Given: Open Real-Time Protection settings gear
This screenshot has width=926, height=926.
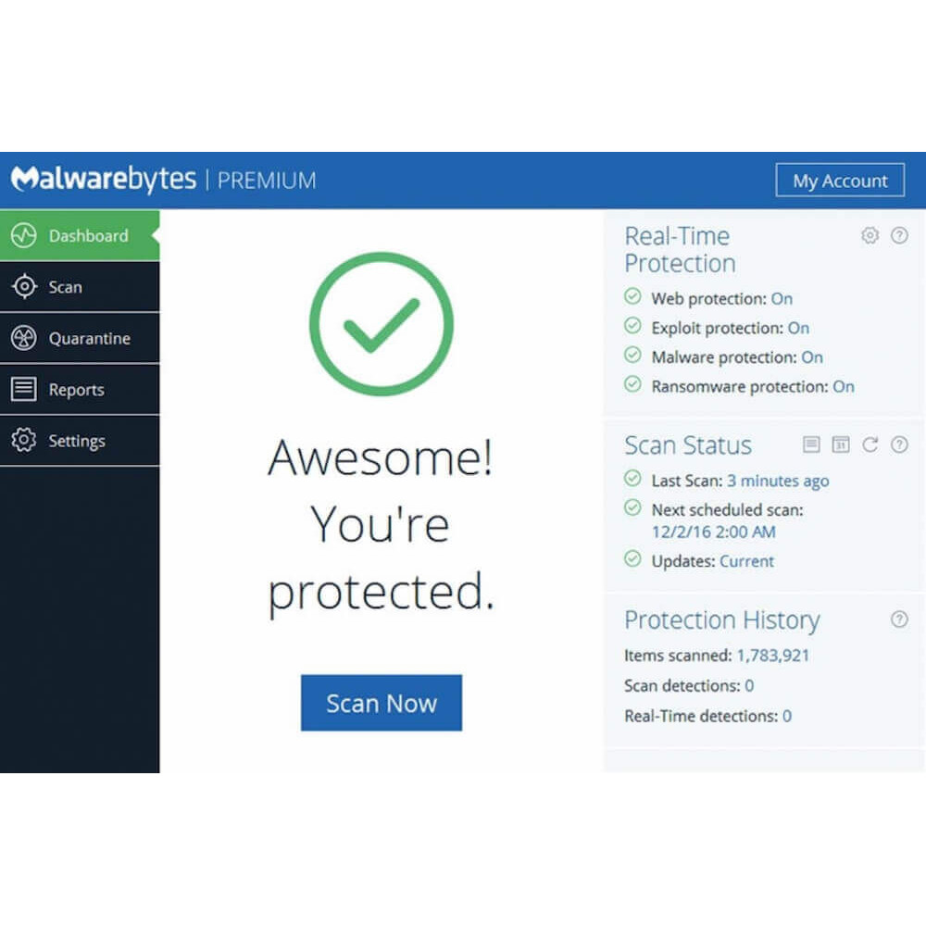Looking at the screenshot, I should [x=870, y=235].
